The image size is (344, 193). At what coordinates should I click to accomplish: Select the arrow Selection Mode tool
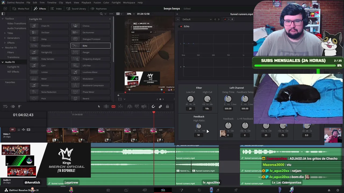[x=99, y=106]
